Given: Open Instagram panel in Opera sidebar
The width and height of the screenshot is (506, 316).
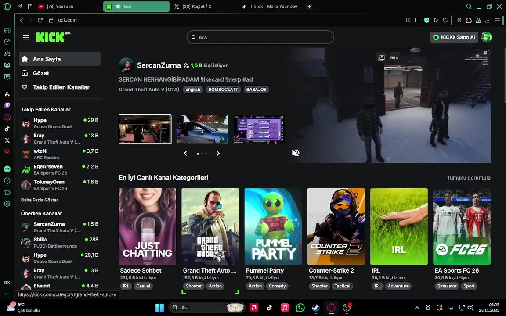Looking at the screenshot, I should 7,117.
